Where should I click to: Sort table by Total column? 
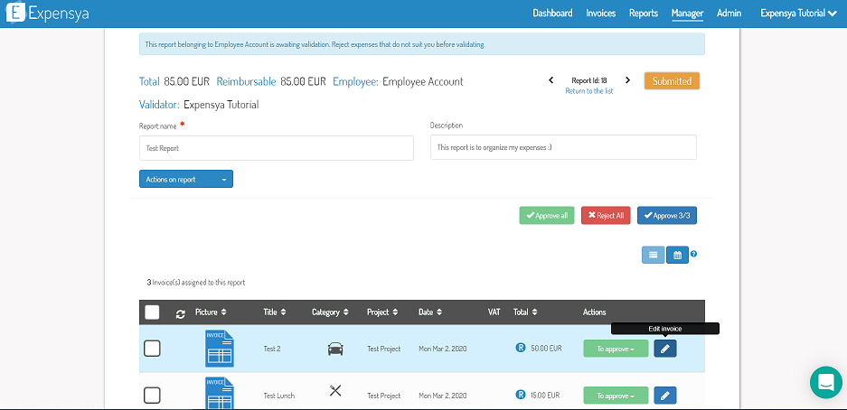[x=525, y=312]
